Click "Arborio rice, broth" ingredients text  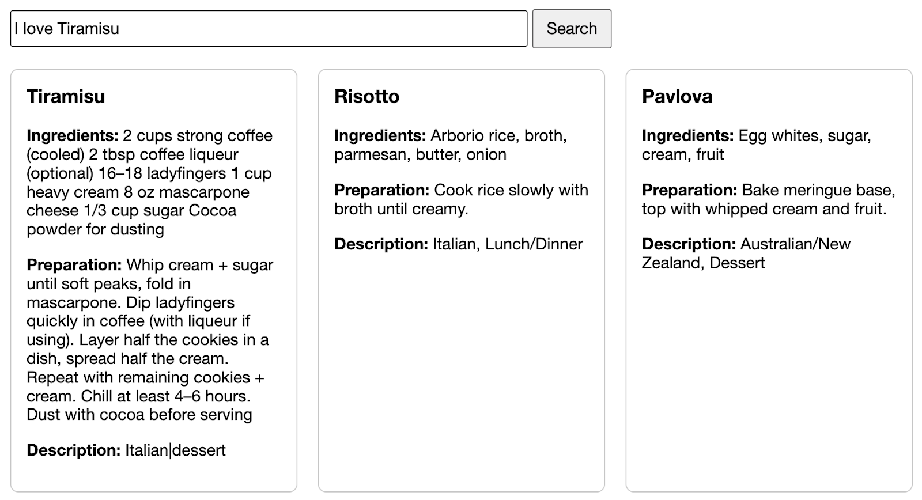tap(498, 136)
